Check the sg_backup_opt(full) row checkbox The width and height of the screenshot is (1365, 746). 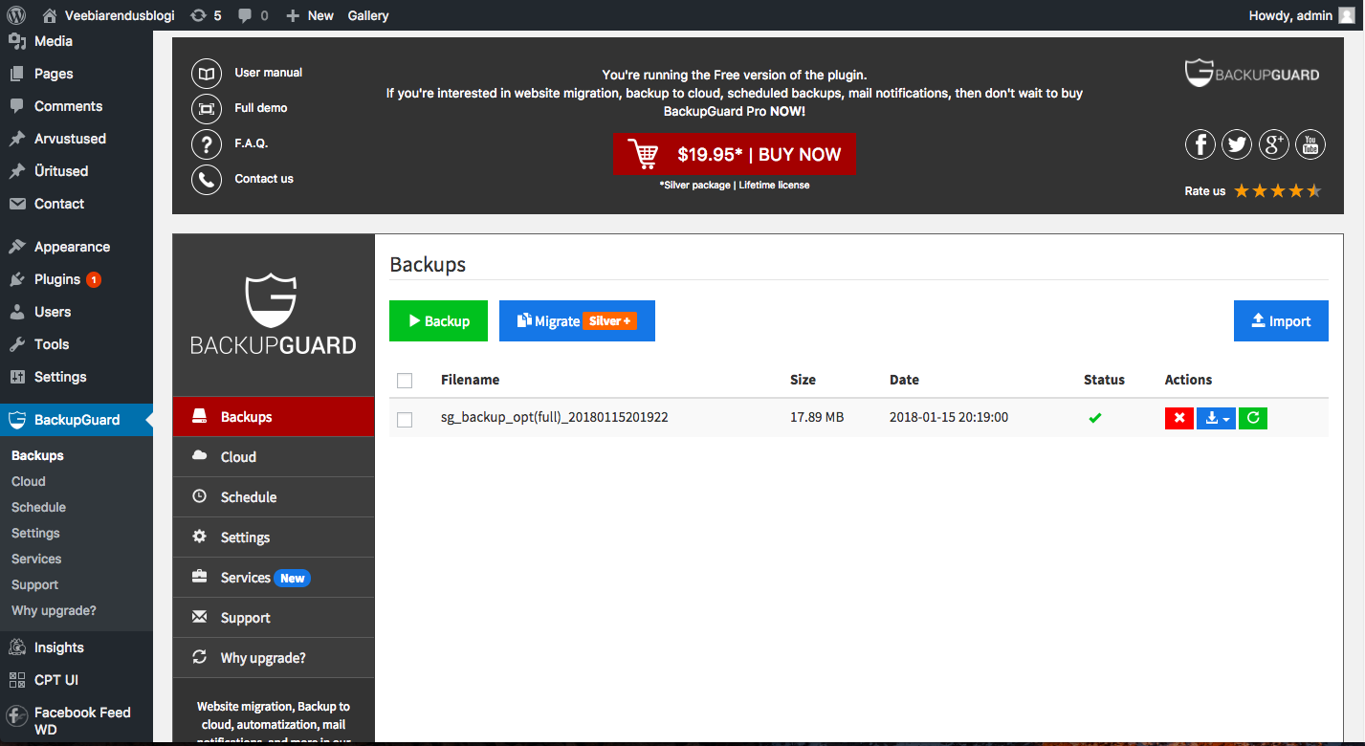[405, 420]
